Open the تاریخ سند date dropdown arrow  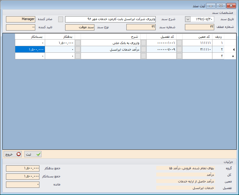[x=188, y=19]
